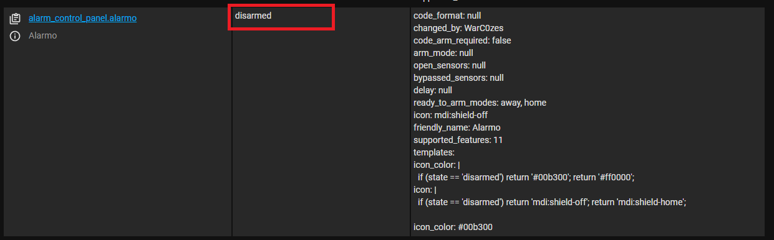Select the code_format: null attribute line

point(447,16)
